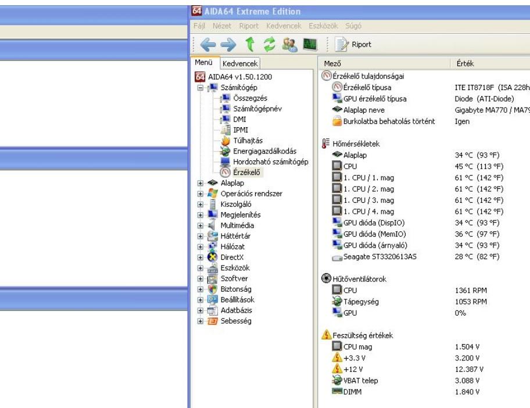Image resolution: width=530 pixels, height=408 pixels.
Task: Click the green Refresh toolbar icon
Action: [270, 44]
